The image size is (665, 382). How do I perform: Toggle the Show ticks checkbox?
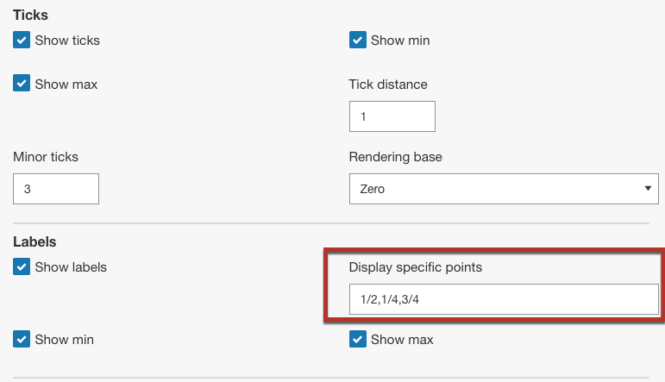(22, 40)
